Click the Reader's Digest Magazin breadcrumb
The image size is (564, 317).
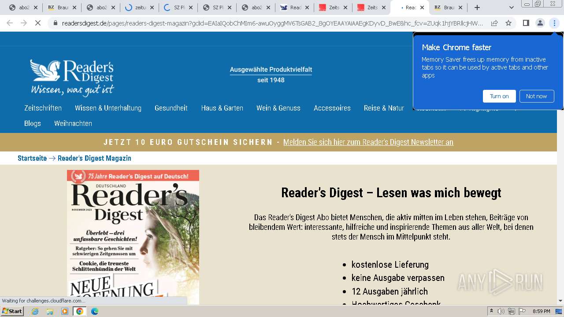tap(94, 158)
